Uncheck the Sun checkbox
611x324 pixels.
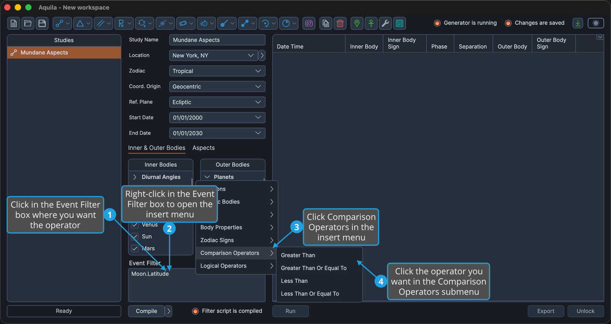coord(135,237)
